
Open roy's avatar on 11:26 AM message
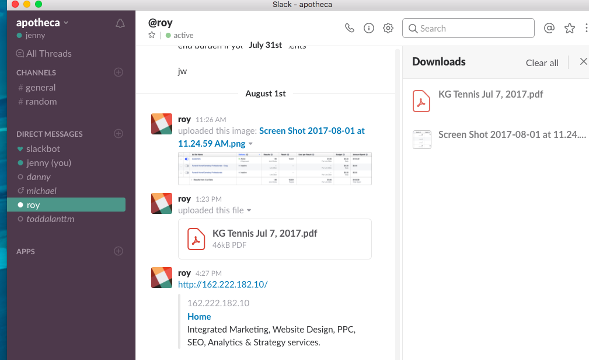162,124
